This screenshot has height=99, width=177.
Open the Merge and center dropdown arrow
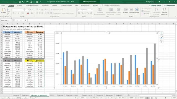[x=75, y=13]
